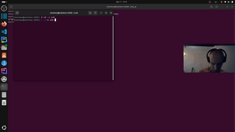Click the new tab icon in ~/.ssh terminal

click(17, 13)
